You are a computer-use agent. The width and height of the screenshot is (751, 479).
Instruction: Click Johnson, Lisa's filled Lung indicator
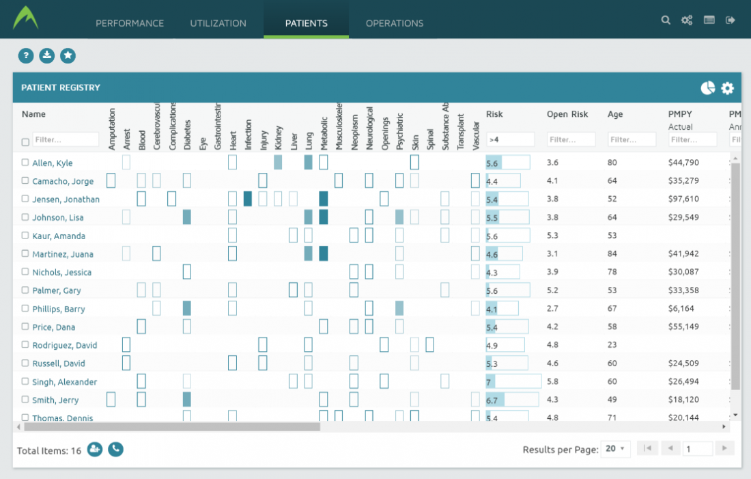point(309,217)
